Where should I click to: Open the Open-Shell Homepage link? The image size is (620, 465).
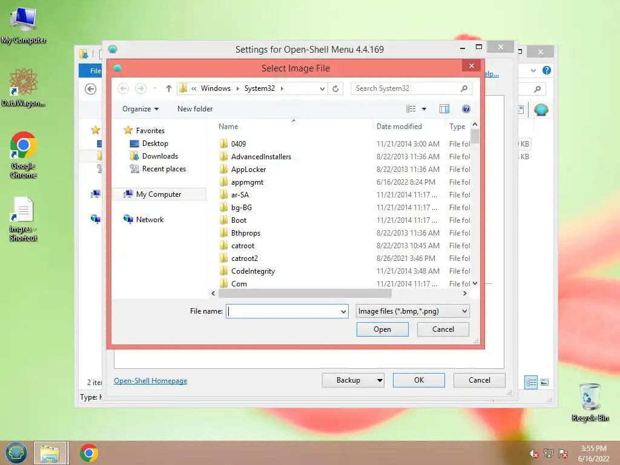150,381
